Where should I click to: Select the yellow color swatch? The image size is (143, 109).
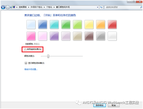pyautogui.click(x=89, y=25)
